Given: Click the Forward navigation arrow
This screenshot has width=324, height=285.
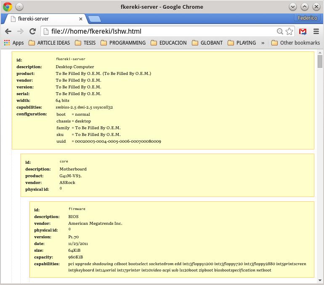Looking at the screenshot, I should point(20,31).
